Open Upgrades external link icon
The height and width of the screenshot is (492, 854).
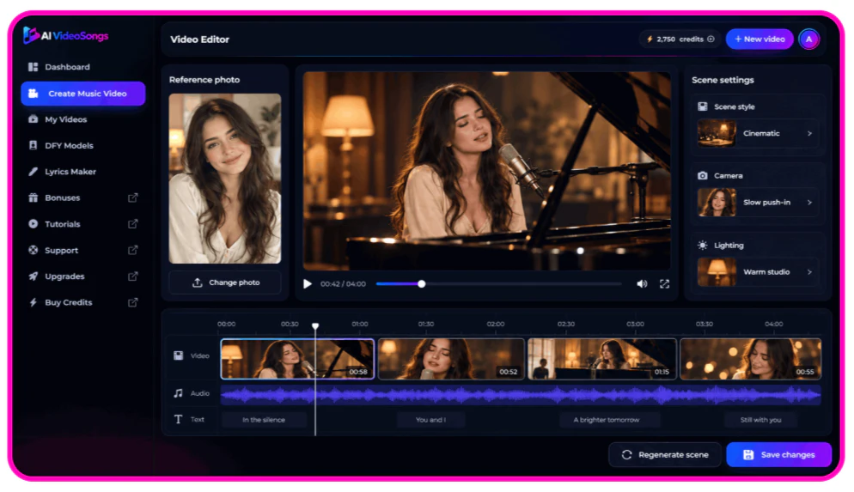tap(133, 276)
